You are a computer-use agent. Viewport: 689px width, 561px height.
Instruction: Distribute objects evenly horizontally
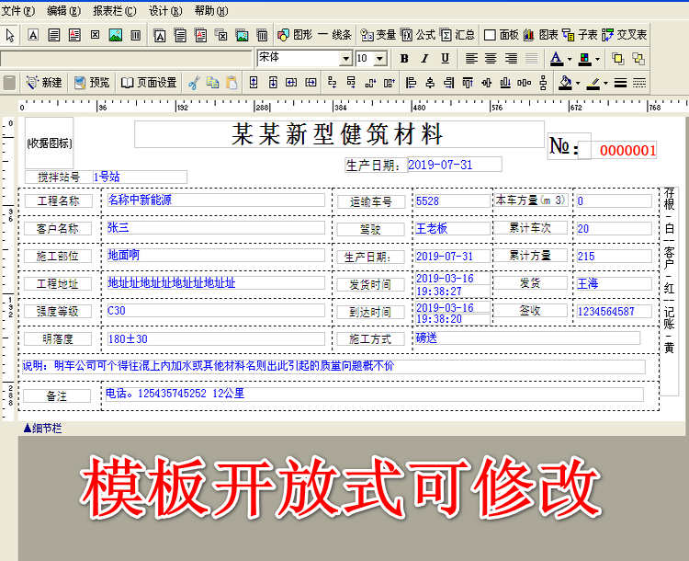[525, 83]
